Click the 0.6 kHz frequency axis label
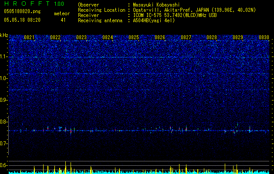The width and height of the screenshot is (274, 174). [x=4, y=165]
